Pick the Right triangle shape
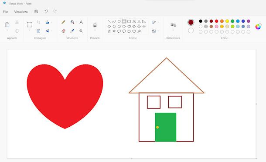The height and width of the screenshot is (162, 266). pos(144,21)
